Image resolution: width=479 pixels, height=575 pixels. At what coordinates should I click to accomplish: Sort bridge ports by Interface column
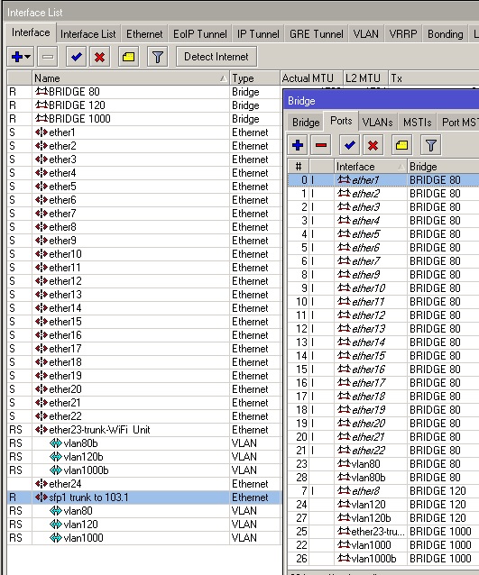click(371, 167)
